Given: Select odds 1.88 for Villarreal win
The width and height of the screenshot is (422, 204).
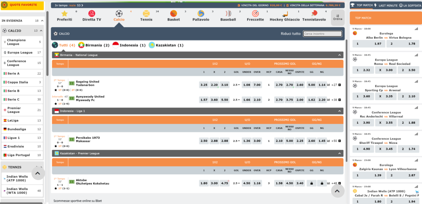Looking at the screenshot, I should tap(408, 123).
